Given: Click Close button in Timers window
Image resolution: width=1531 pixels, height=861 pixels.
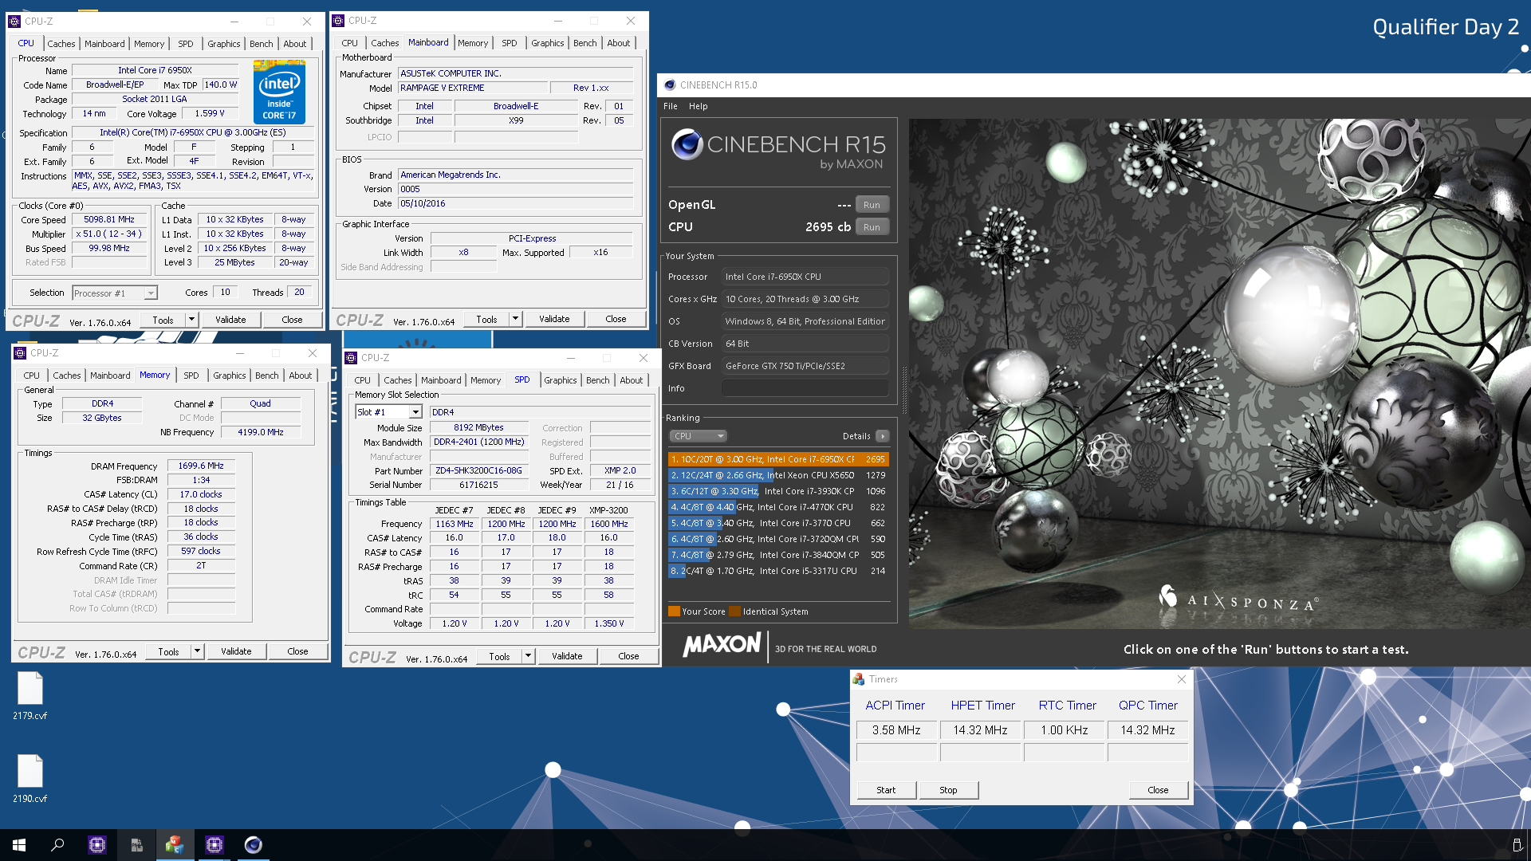Looking at the screenshot, I should point(1158,790).
